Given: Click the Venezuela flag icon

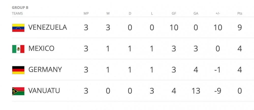Looking at the screenshot, I should [18, 28].
